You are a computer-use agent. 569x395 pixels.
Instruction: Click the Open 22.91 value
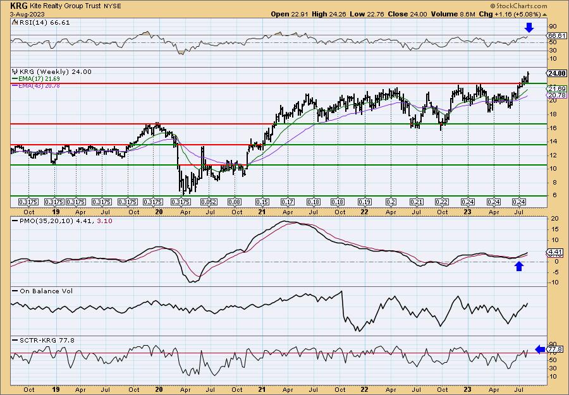click(290, 14)
